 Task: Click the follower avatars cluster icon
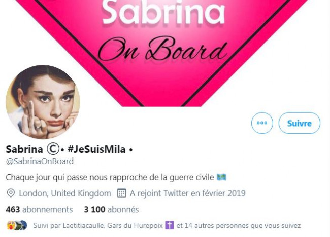tap(17, 226)
